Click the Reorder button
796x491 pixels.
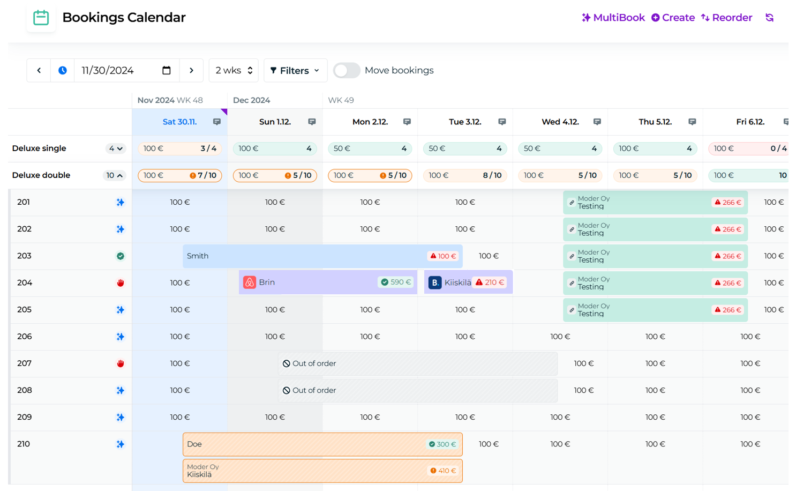pos(727,18)
